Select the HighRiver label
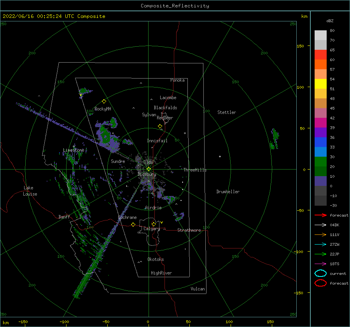Screen dimensions: 350x327 tap(161, 273)
